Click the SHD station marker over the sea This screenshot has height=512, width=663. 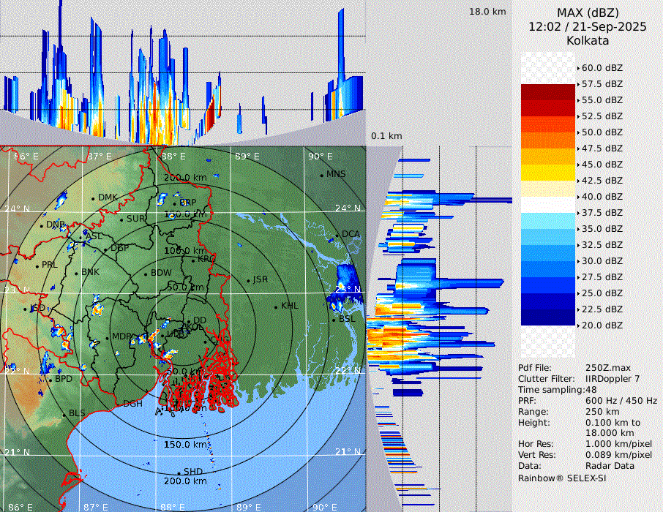point(179,473)
